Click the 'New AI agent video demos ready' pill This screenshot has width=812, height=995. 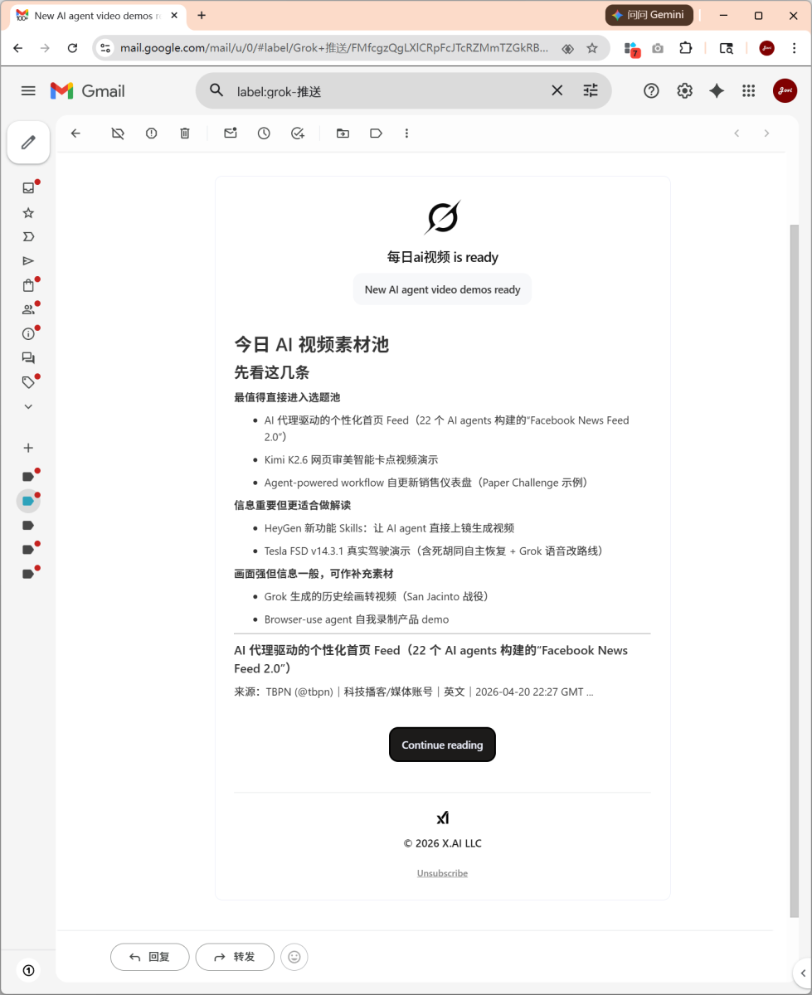pyautogui.click(x=442, y=289)
